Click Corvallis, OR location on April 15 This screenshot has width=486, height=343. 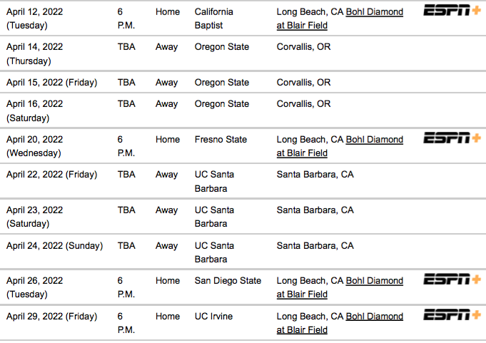(x=303, y=82)
